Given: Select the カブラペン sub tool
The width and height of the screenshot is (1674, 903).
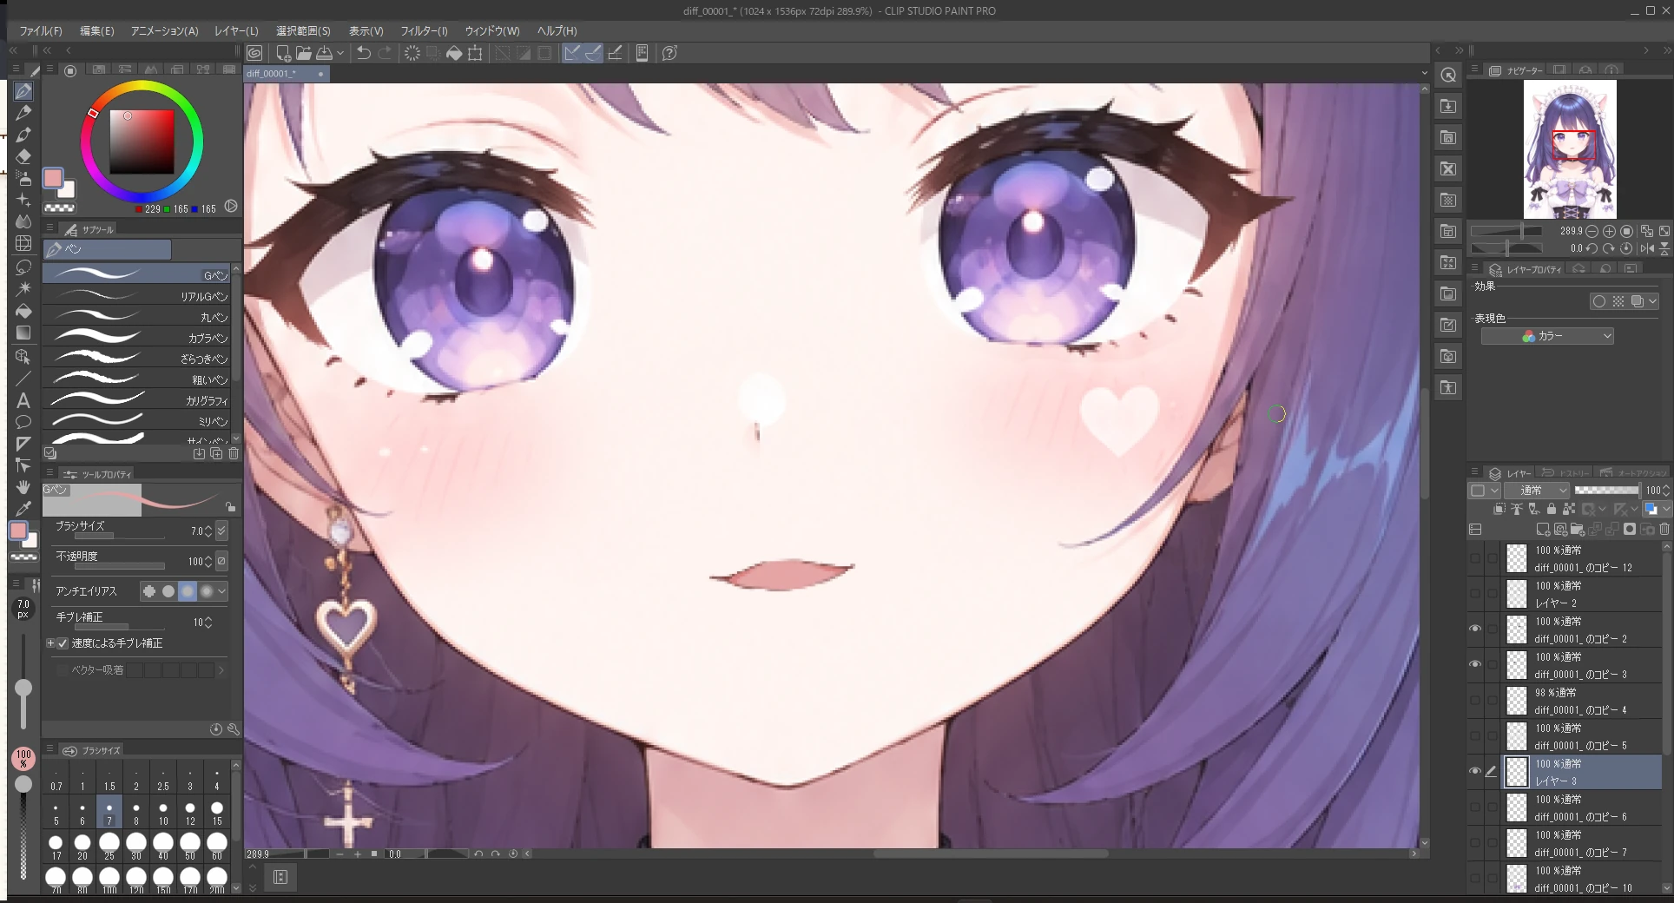Looking at the screenshot, I should tap(136, 338).
